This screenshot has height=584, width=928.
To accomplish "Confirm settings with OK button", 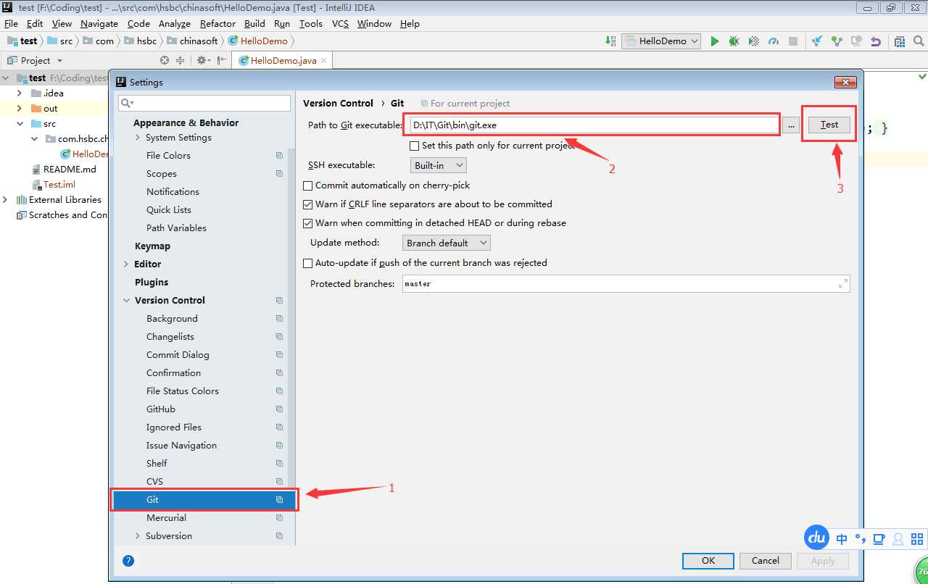I will (x=708, y=560).
